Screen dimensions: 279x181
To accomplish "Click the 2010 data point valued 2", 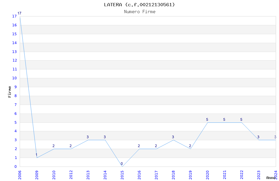I will pos(54,149).
